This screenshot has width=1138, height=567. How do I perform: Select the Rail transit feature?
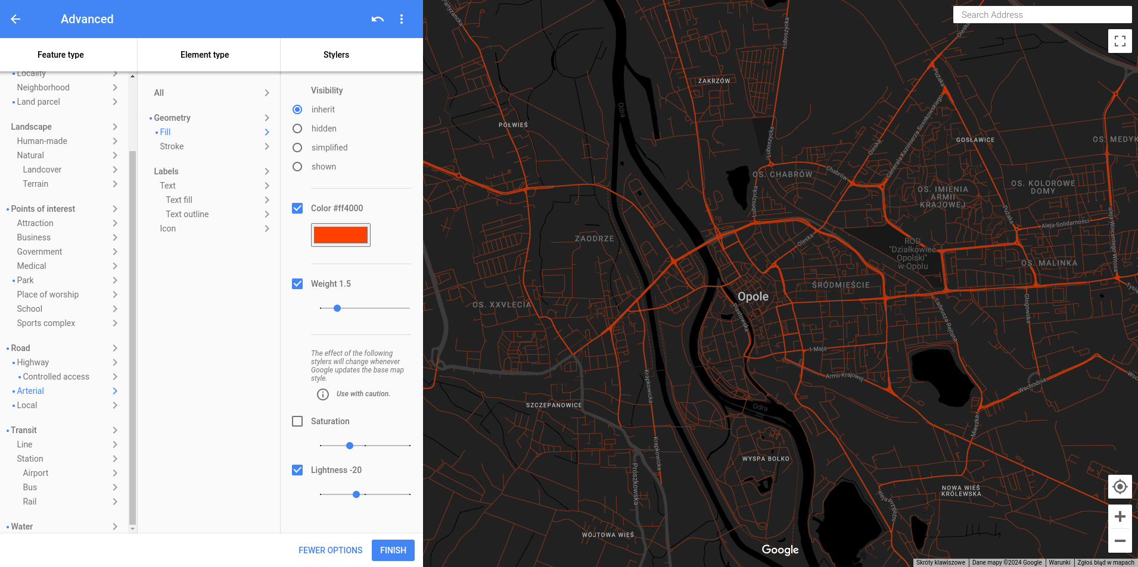pos(30,502)
